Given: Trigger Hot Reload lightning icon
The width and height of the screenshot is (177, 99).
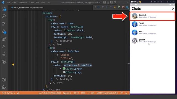Looking at the screenshot, I should point(115,7).
